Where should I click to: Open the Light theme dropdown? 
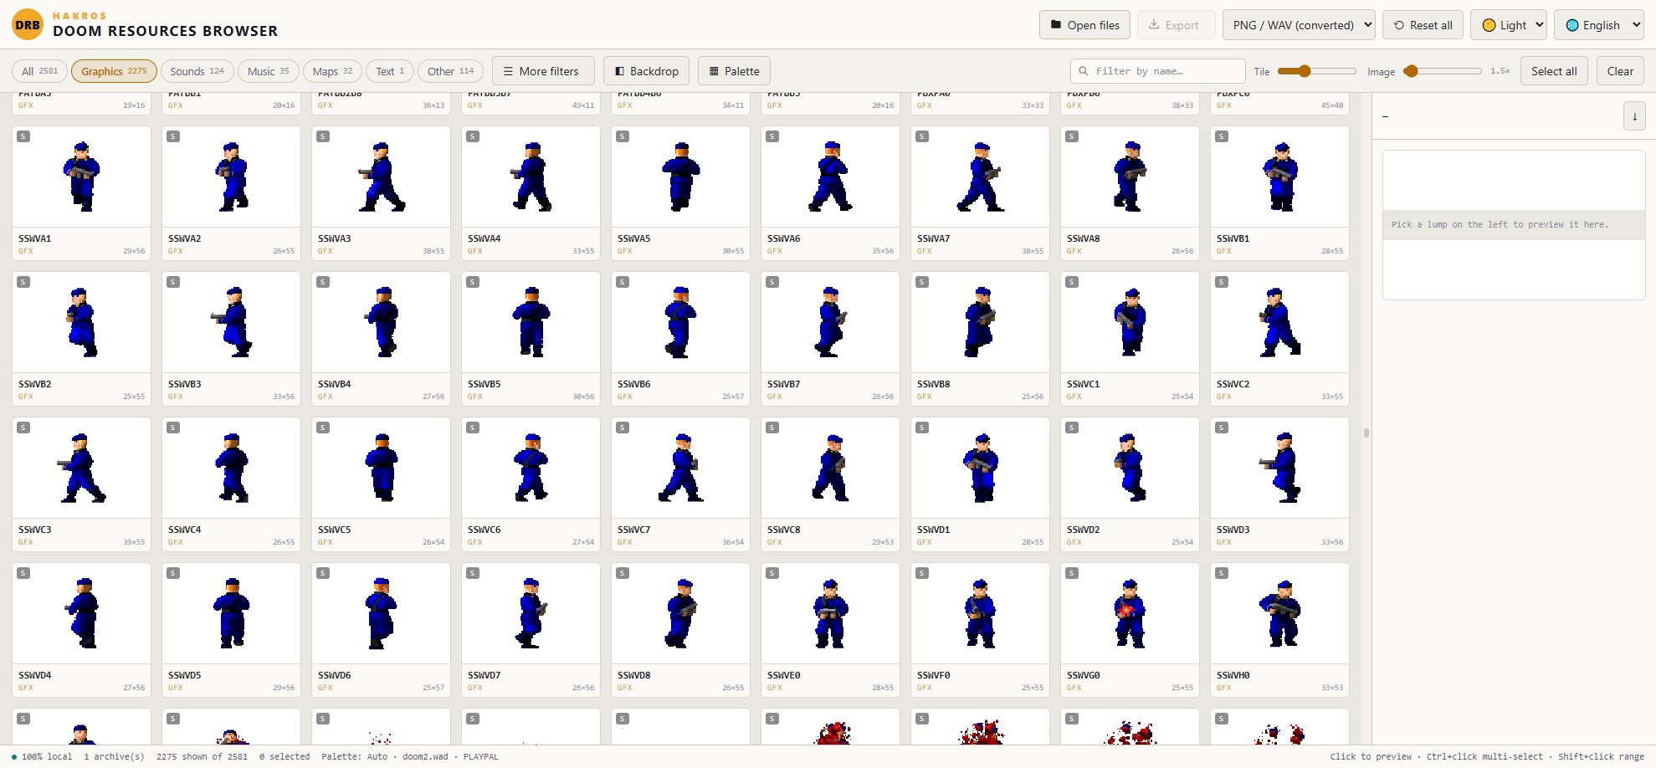point(1509,25)
